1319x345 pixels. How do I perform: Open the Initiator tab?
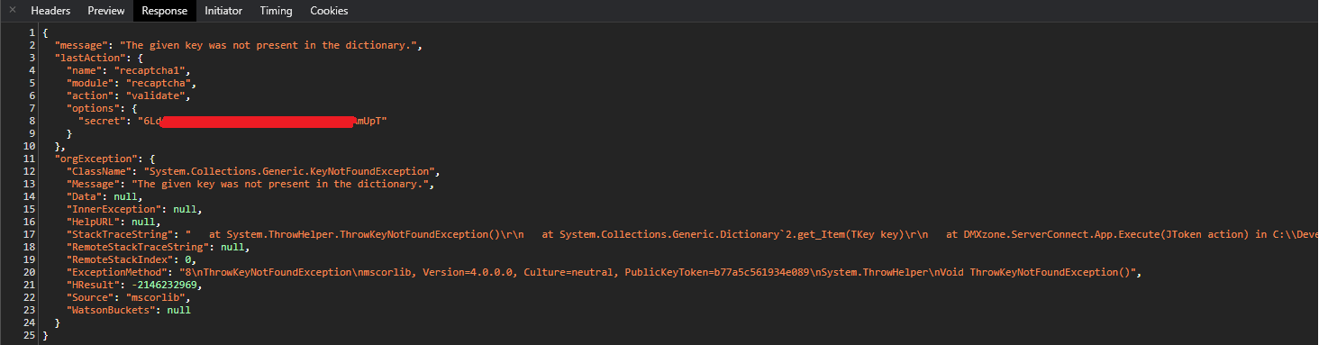tap(223, 11)
